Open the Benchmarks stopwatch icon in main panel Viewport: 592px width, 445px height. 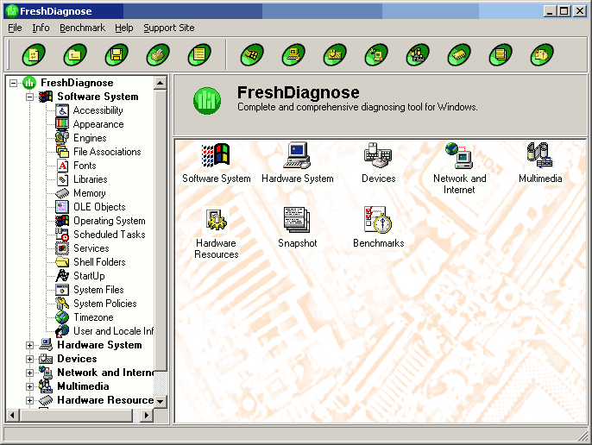[378, 227]
